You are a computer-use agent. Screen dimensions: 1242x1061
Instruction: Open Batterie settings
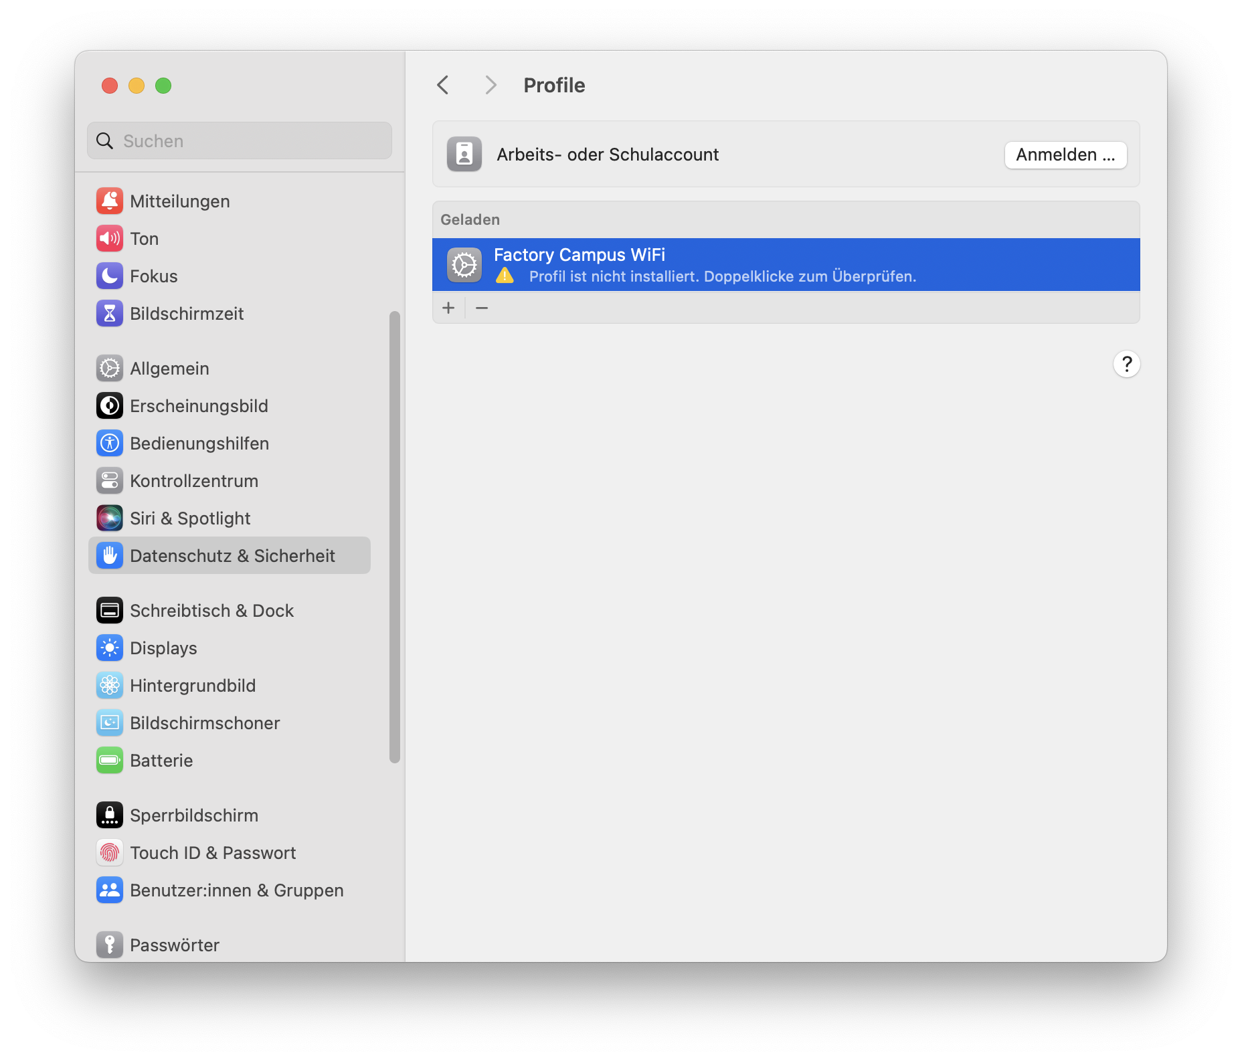pos(161,760)
